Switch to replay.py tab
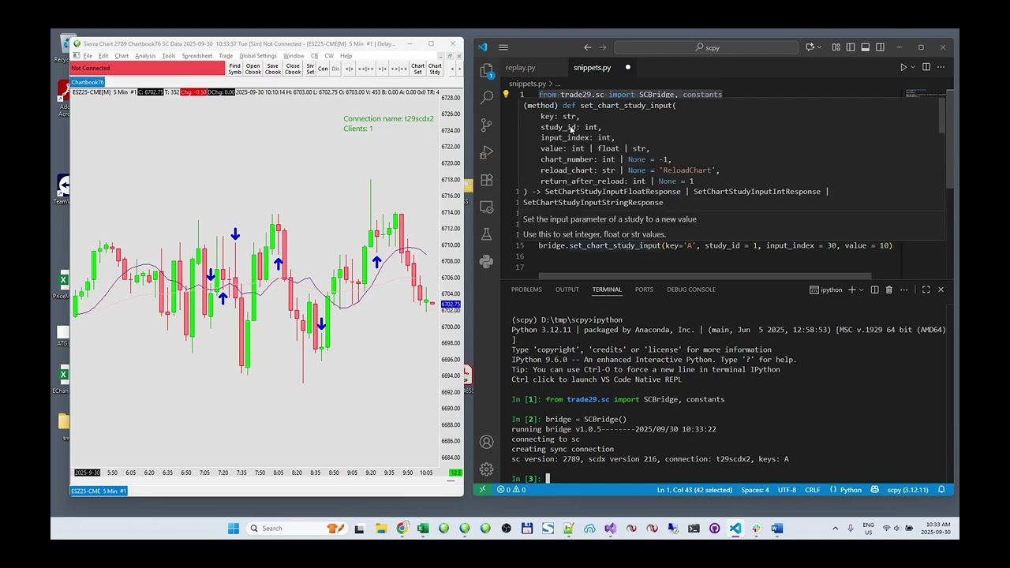The width and height of the screenshot is (1010, 568). coord(521,68)
